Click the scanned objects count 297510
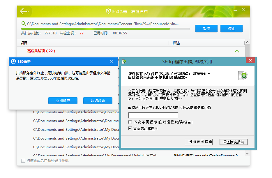Viewport: 272px width, 178px height. tap(50, 33)
